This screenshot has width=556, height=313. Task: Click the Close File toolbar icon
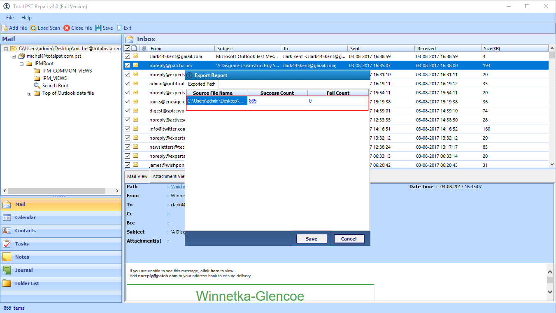coord(67,28)
